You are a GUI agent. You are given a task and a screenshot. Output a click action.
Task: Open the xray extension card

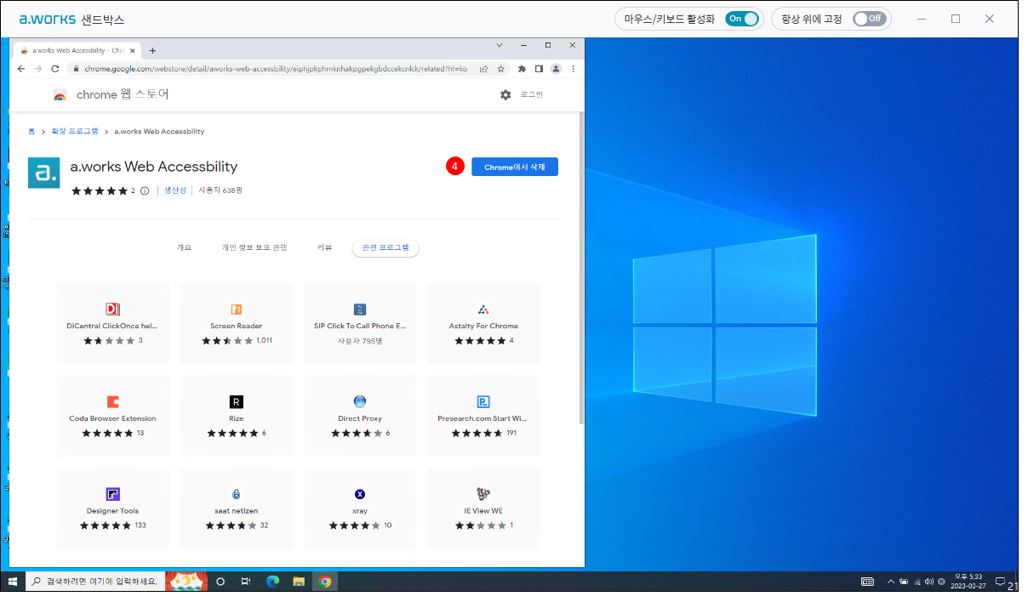coord(360,508)
